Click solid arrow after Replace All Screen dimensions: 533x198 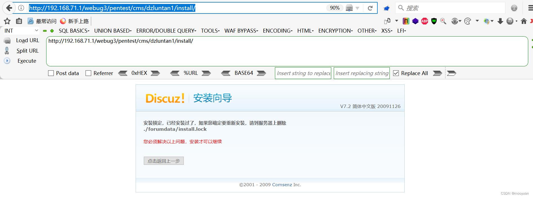[x=437, y=73]
